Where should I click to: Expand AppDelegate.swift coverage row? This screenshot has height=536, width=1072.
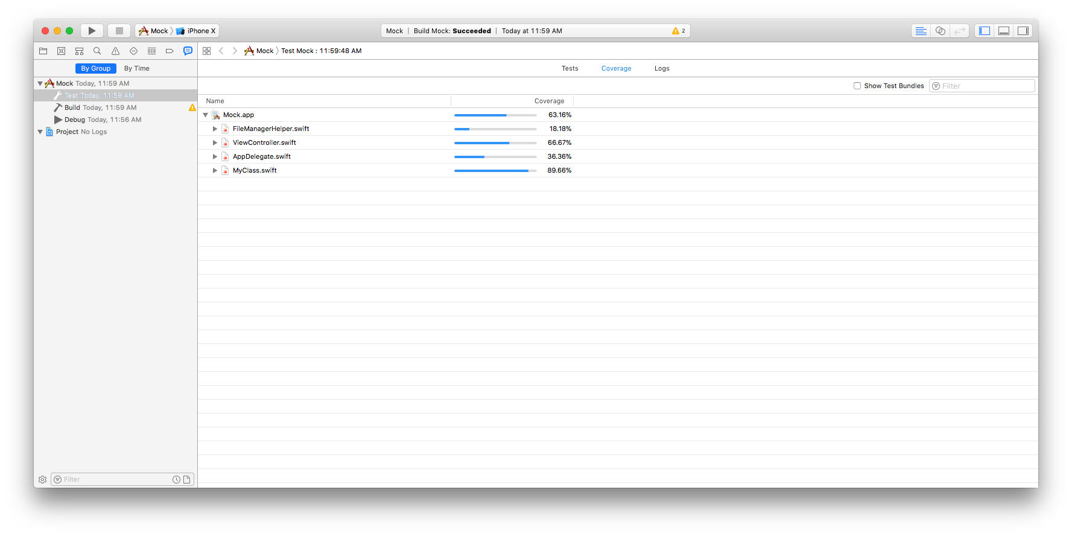point(215,157)
